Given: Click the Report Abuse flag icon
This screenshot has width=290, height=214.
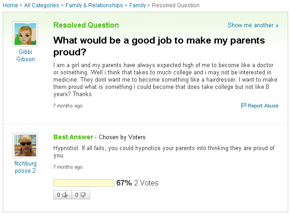Looking at the screenshot, I should pos(243,106).
